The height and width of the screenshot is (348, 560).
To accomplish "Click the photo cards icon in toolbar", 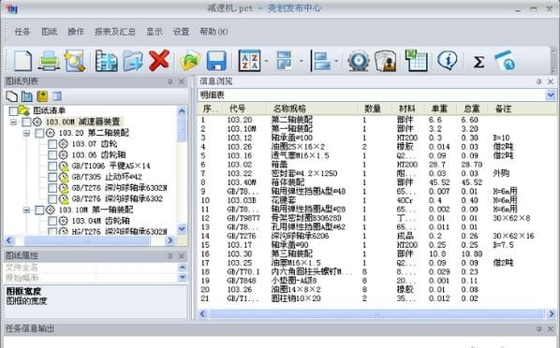I will (386, 61).
